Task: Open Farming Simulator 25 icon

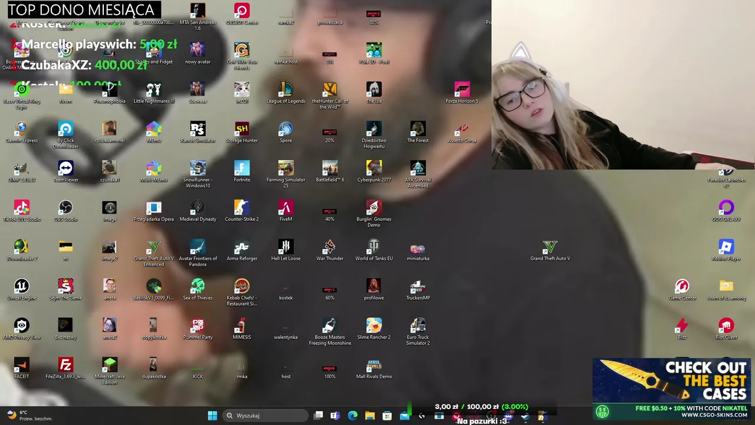Action: (285, 175)
